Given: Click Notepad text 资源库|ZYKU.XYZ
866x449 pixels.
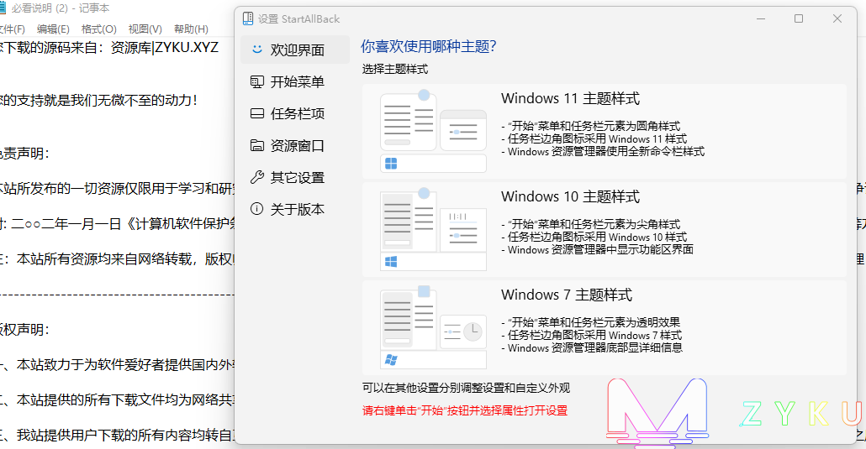Looking at the screenshot, I should pyautogui.click(x=165, y=48).
